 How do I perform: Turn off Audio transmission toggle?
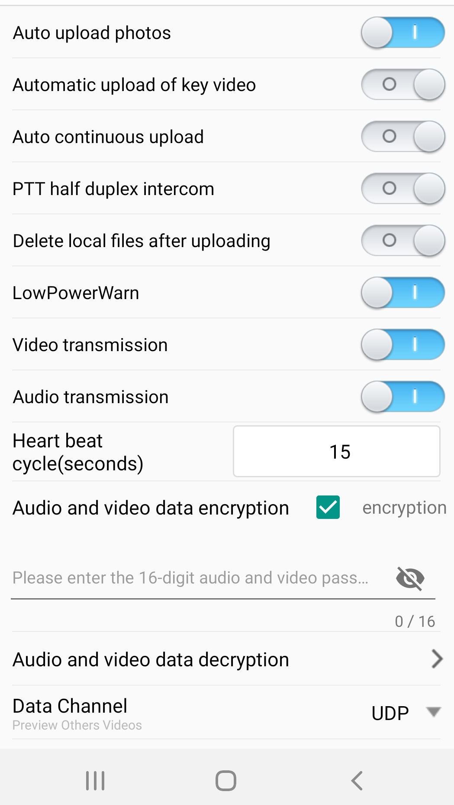click(x=403, y=397)
